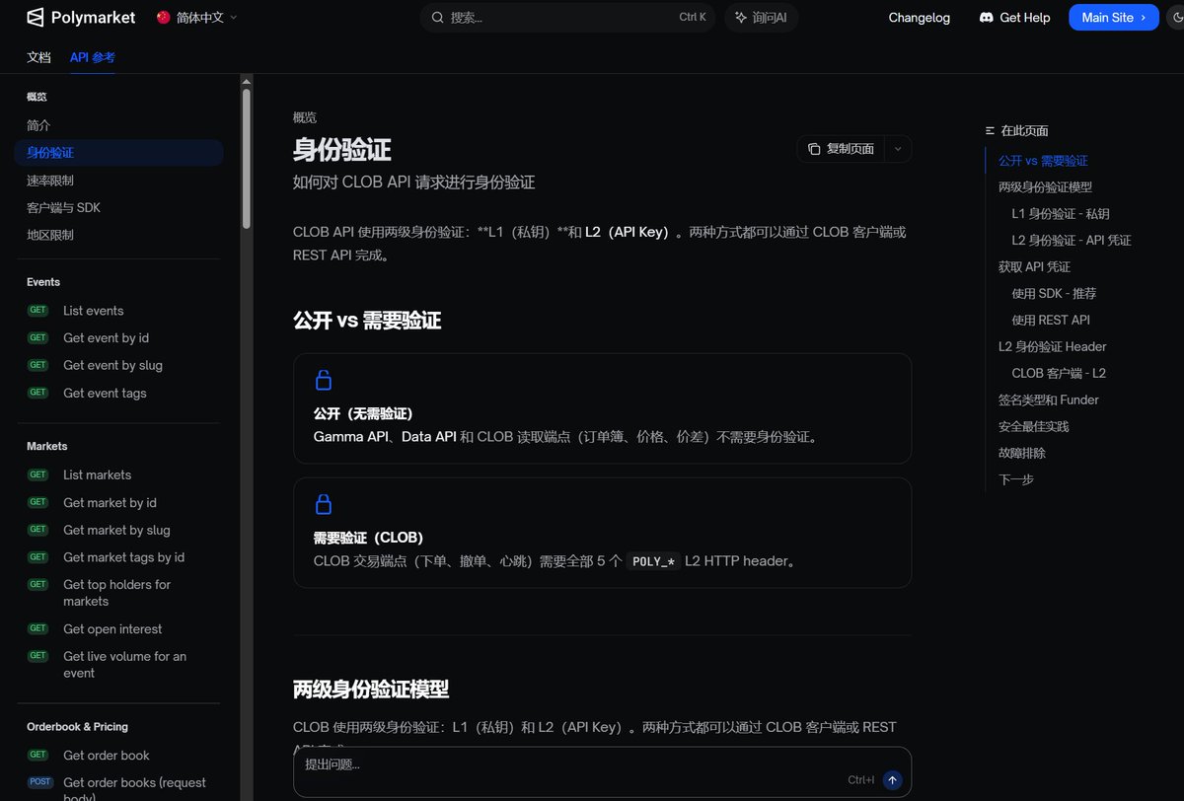1184x801 pixels.
Task: Click the 两级身份验证模型 heading
Action: coord(371,689)
